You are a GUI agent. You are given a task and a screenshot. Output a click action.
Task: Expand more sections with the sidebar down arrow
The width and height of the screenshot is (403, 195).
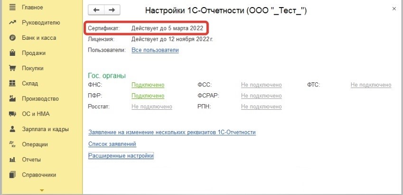[x=42, y=190]
